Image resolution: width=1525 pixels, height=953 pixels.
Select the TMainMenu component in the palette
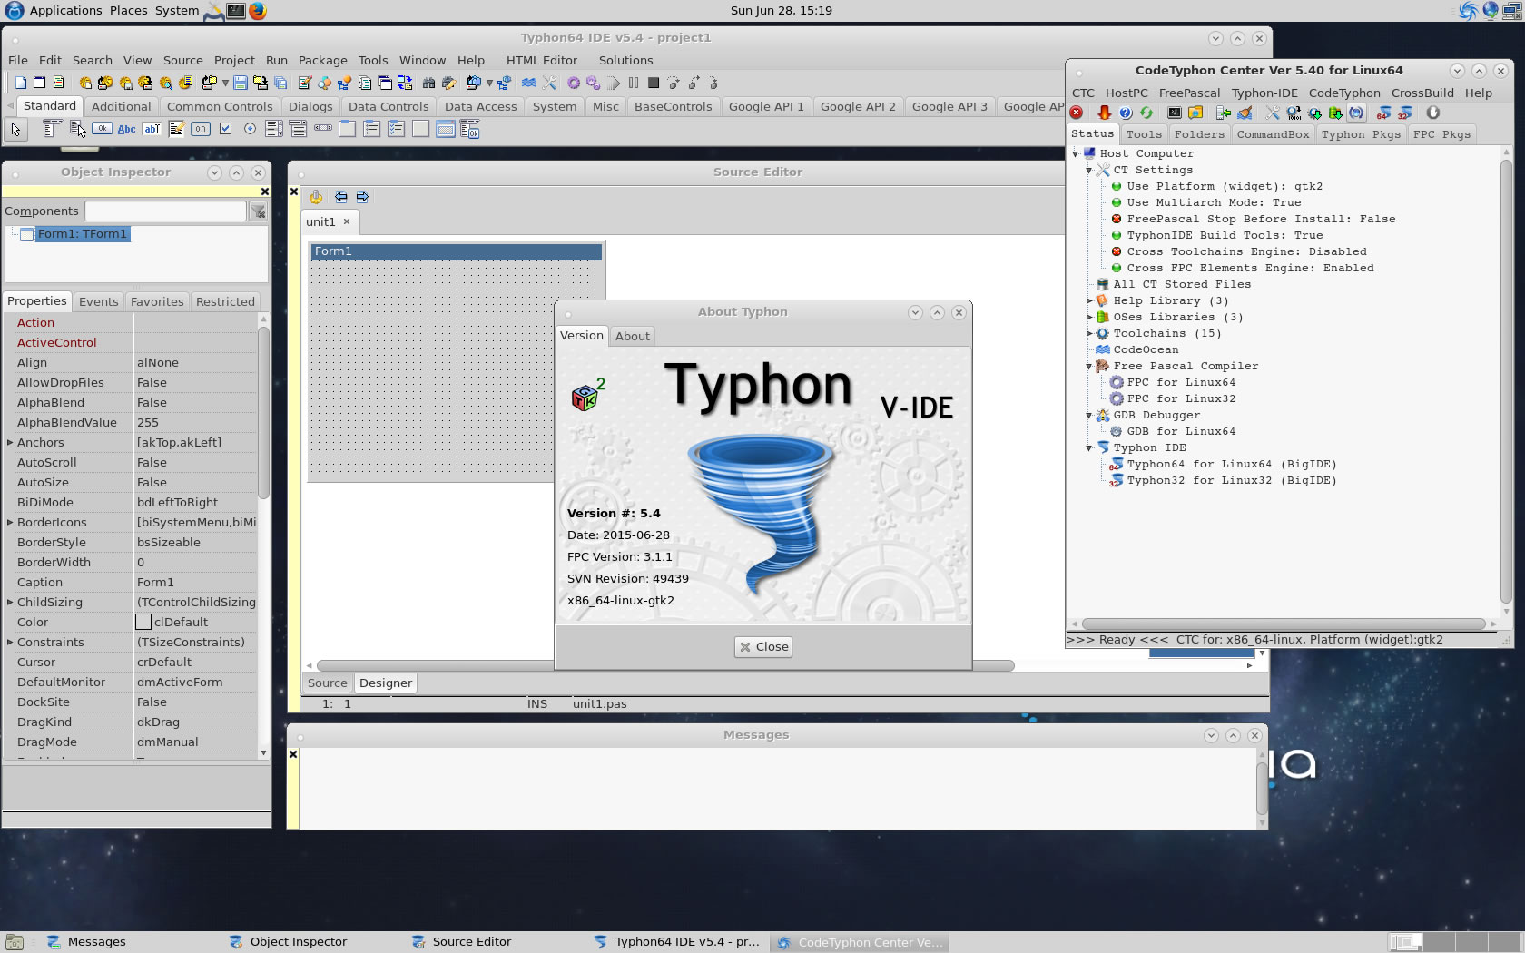point(52,129)
